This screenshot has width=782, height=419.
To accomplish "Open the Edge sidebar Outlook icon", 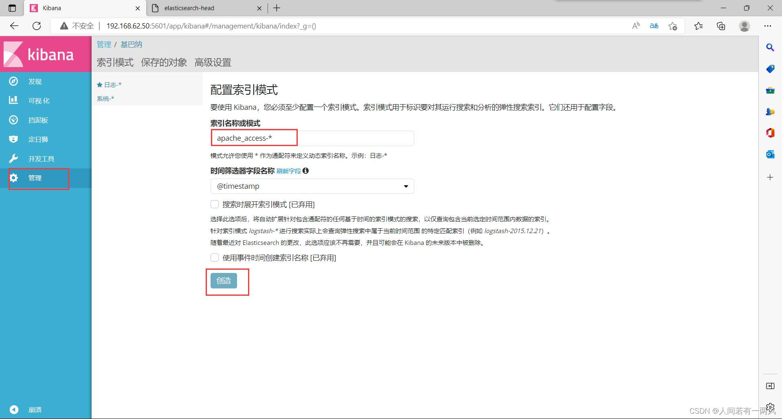I will (770, 154).
